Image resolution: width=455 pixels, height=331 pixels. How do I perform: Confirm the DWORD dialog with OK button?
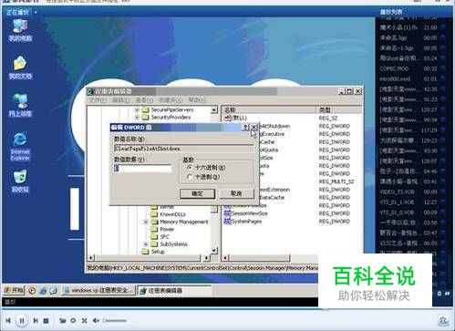(197, 193)
